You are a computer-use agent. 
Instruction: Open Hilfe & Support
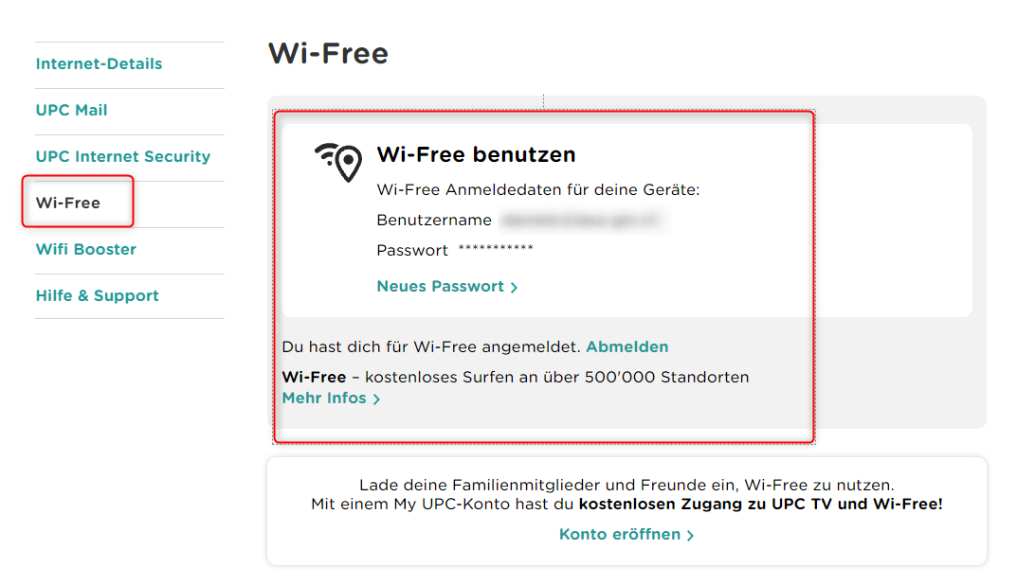[x=97, y=296]
